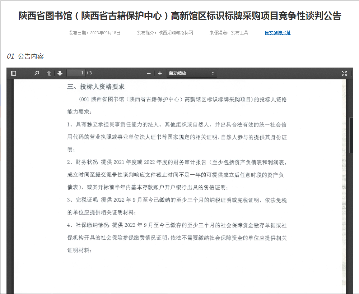Click the 发布日期 2023年09月18日 text
359x294 pixels.
point(94,33)
